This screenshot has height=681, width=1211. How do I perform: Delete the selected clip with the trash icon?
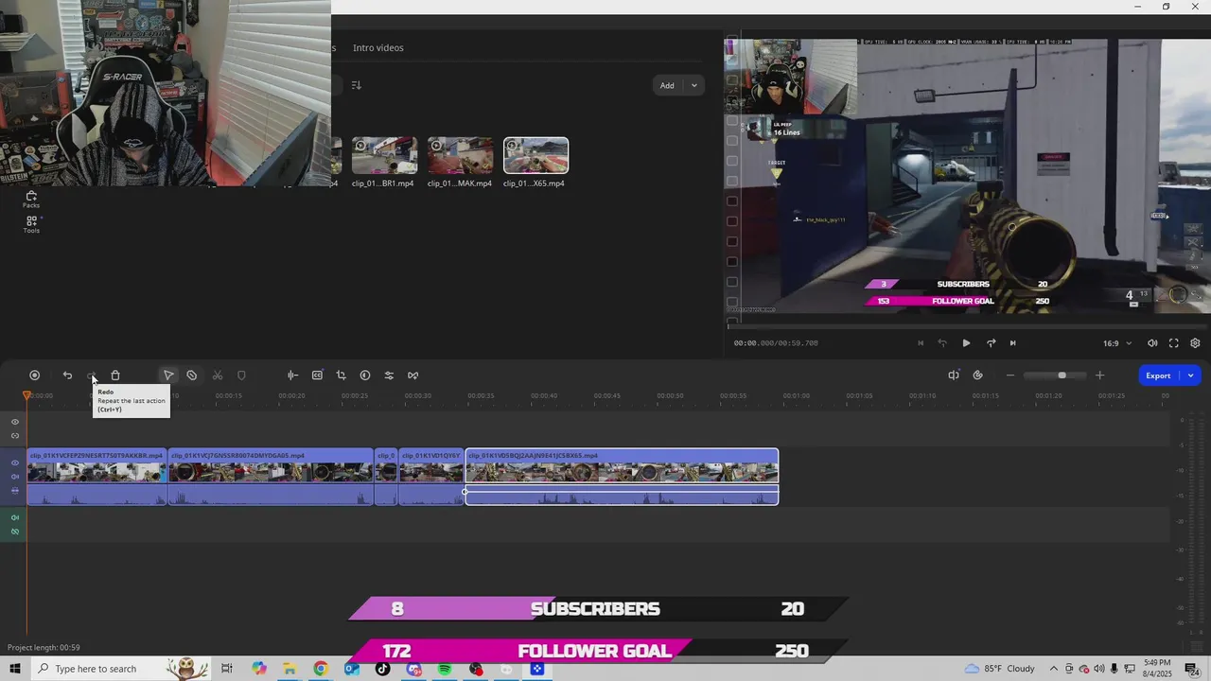115,375
